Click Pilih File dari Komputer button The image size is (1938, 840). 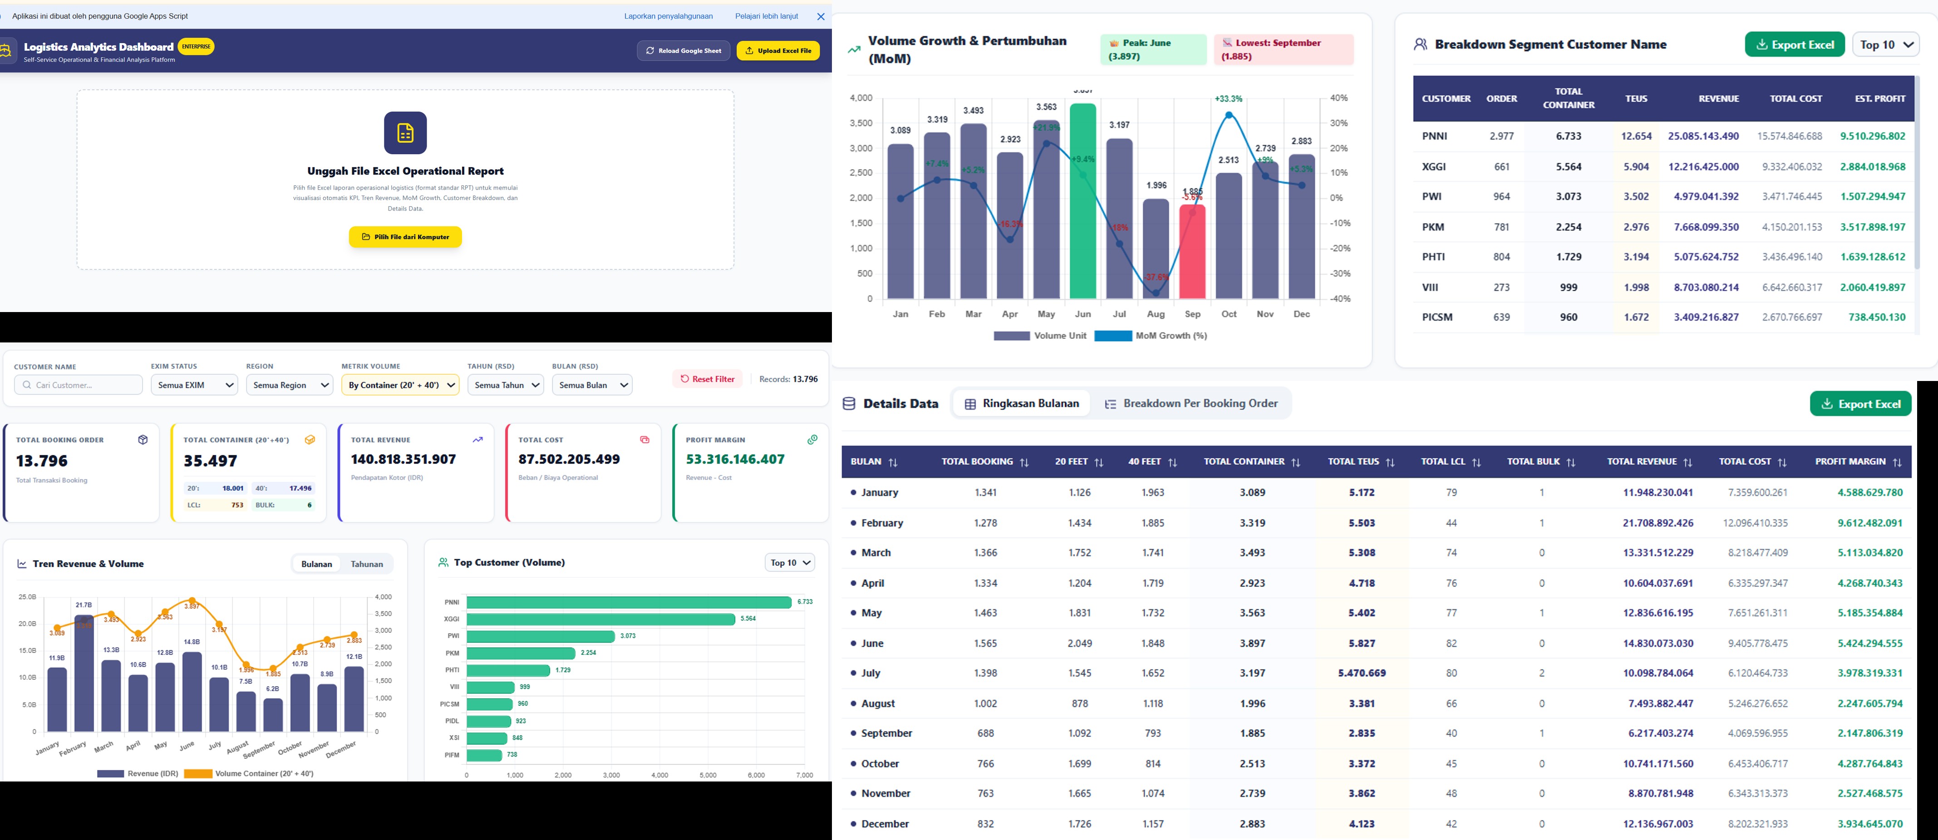point(405,237)
